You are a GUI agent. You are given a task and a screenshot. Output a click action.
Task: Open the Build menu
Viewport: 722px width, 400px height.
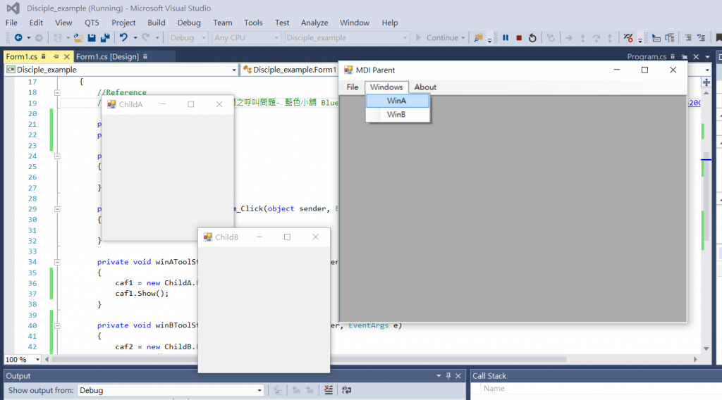click(x=156, y=23)
